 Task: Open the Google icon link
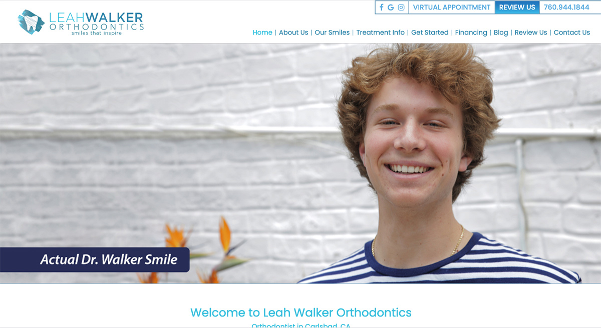(x=391, y=7)
